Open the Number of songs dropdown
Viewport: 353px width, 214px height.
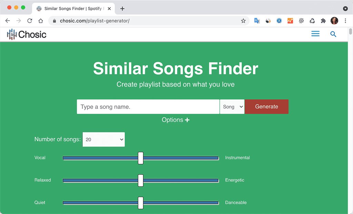[x=103, y=139]
